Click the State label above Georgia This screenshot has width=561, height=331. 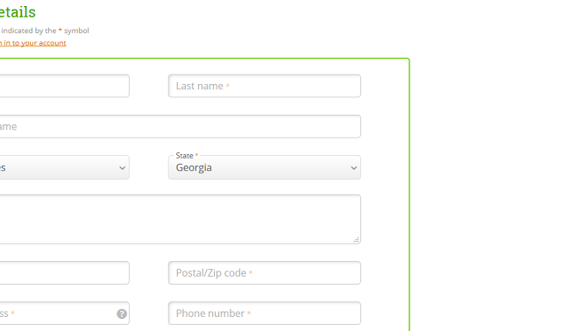point(184,156)
